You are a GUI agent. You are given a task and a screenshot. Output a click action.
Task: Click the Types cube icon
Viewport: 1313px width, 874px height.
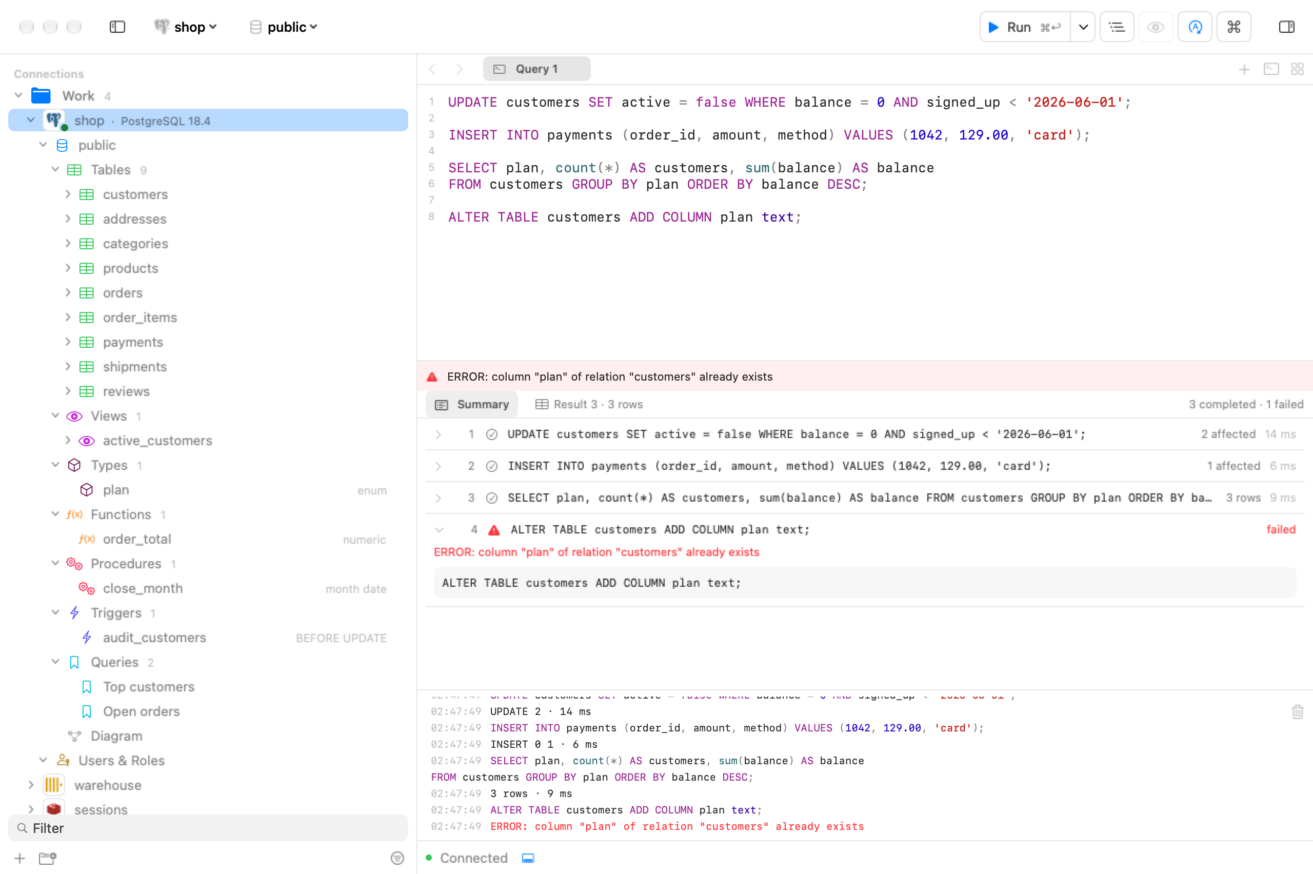pos(74,465)
